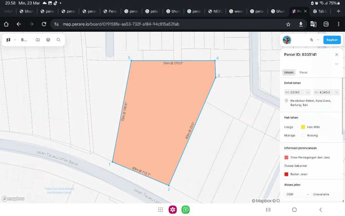The image size is (345, 216).
Task: Expand the NIB 02240 dropdown
Action: (308, 92)
